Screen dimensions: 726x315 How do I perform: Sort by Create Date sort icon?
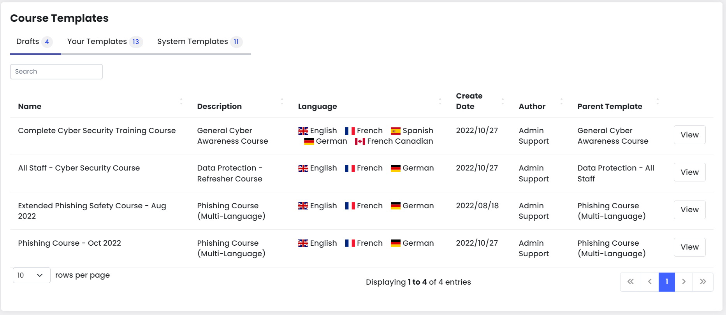click(503, 101)
